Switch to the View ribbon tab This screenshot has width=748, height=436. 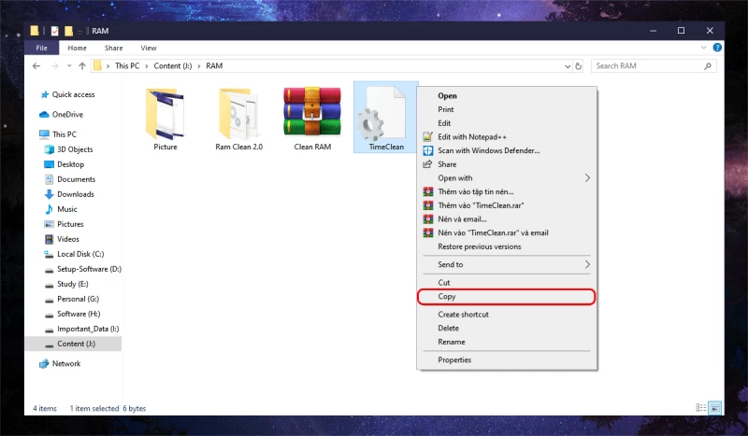click(149, 48)
